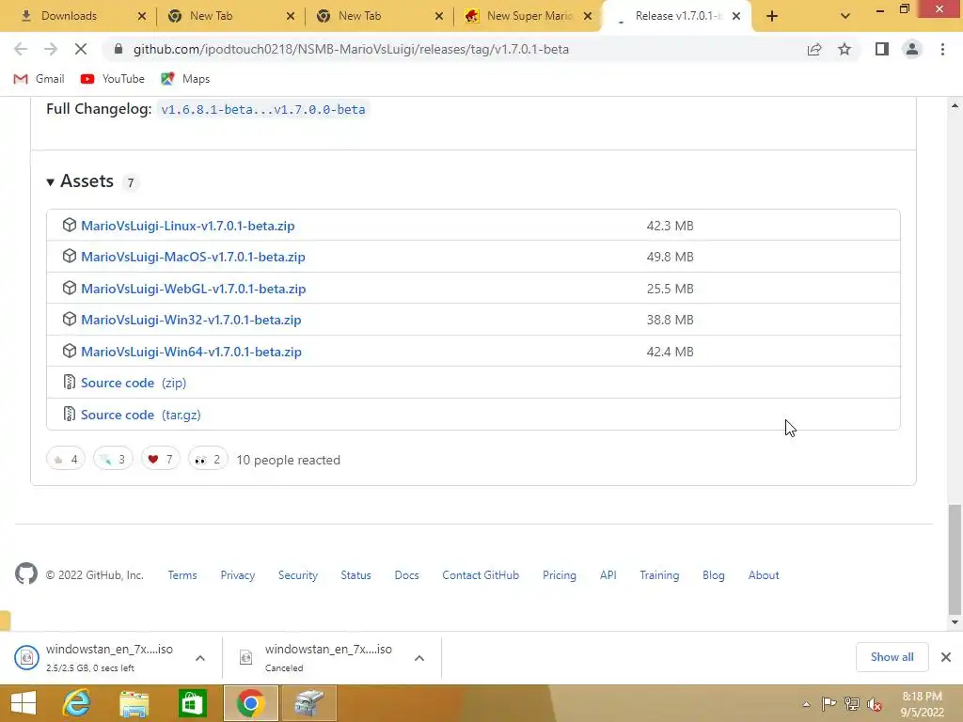Click Show all downloads button
Image resolution: width=963 pixels, height=722 pixels.
[892, 657]
